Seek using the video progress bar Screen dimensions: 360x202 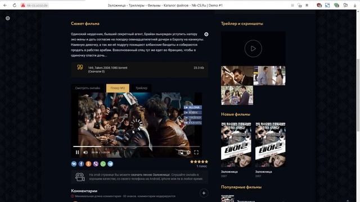tap(136, 146)
